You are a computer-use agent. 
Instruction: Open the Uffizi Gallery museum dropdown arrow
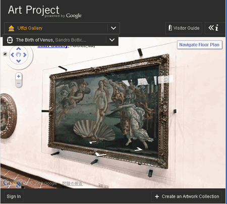click(x=113, y=28)
